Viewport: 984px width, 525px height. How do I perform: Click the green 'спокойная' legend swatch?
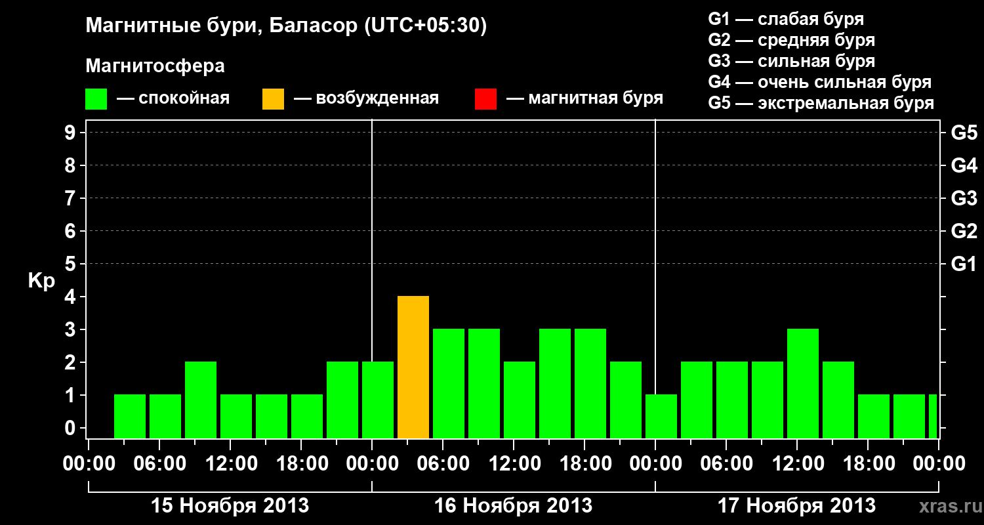(x=96, y=99)
